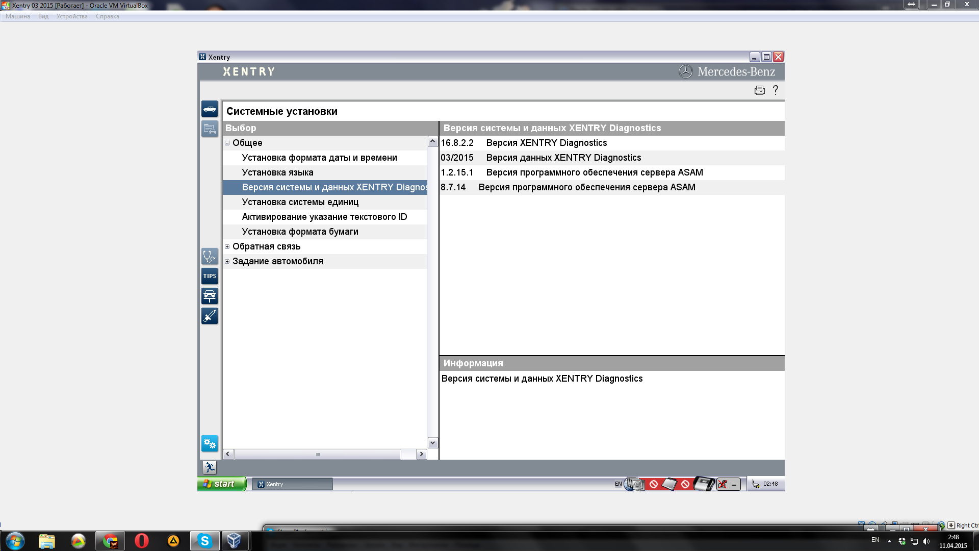
Task: Print the page with printer icon
Action: tap(760, 90)
